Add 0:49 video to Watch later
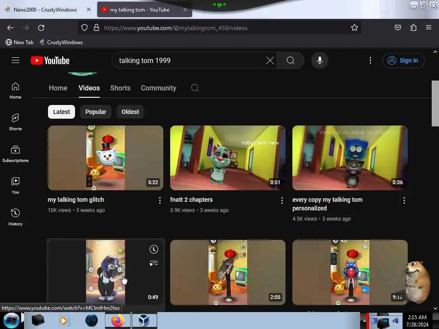 click(154, 249)
